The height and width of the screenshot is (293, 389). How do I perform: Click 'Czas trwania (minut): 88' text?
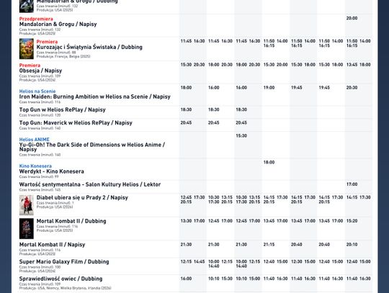coord(56,53)
